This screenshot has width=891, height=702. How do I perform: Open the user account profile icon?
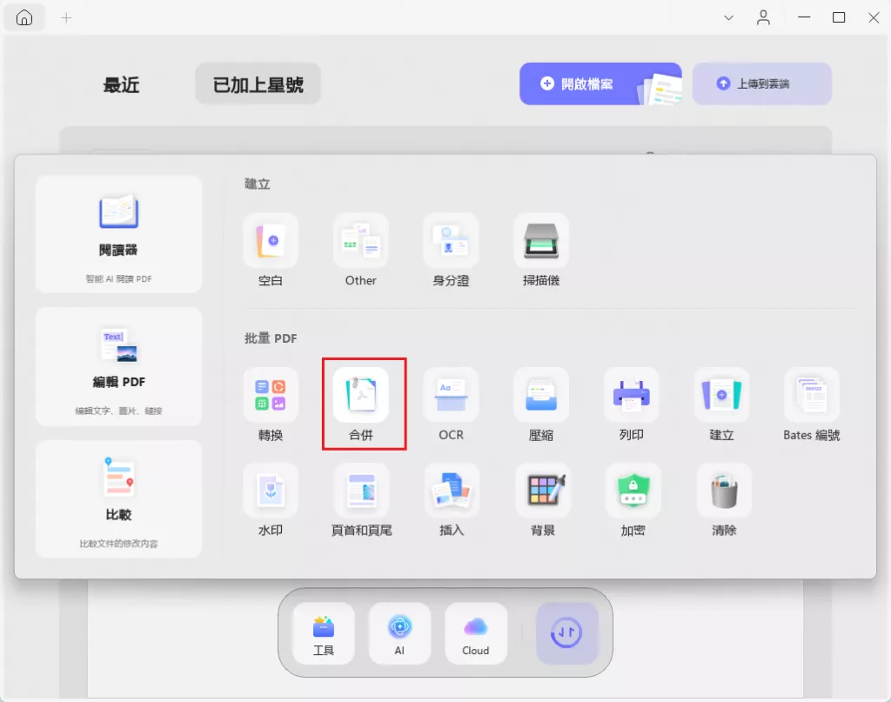coord(763,18)
